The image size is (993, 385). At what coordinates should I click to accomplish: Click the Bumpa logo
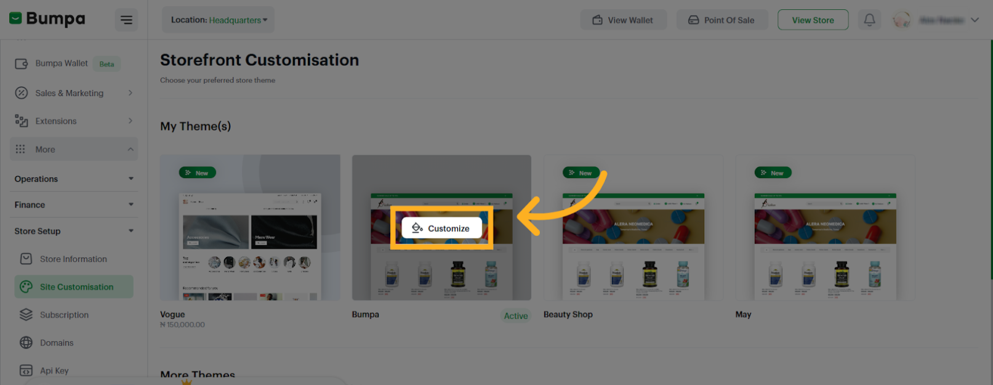[x=47, y=19]
